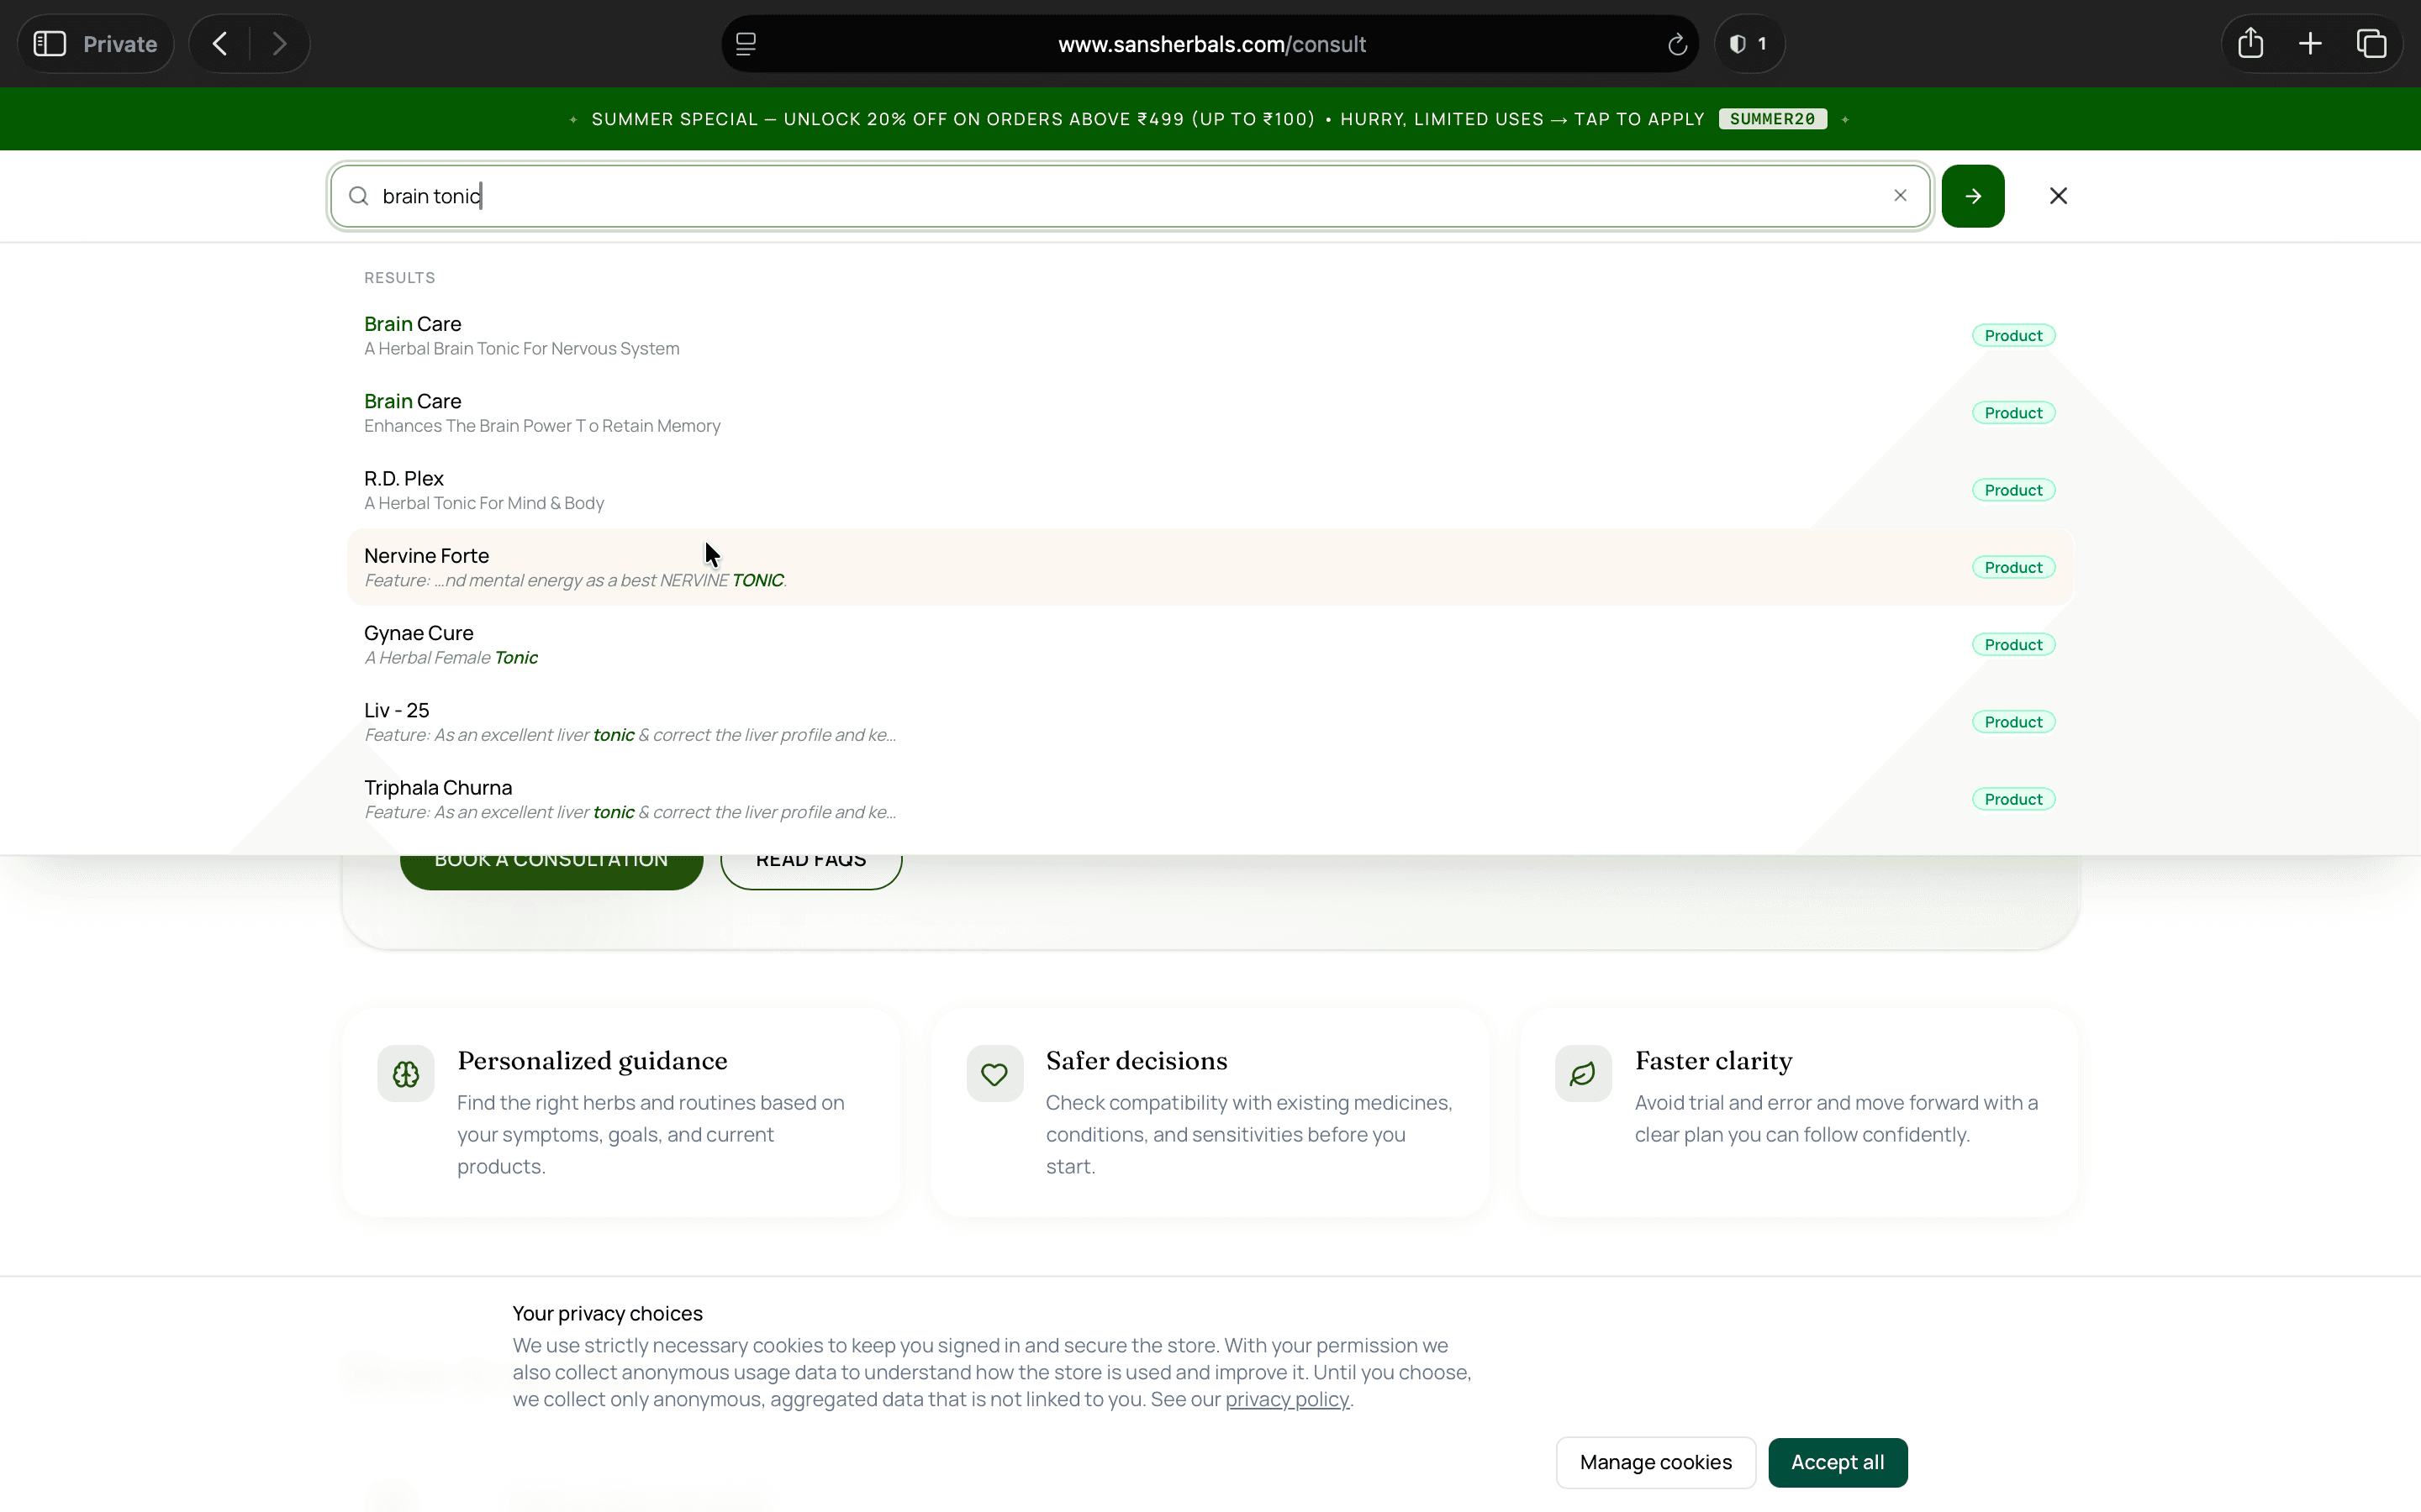Submit the search with the green arrow
This screenshot has height=1512, width=2421.
click(1973, 196)
